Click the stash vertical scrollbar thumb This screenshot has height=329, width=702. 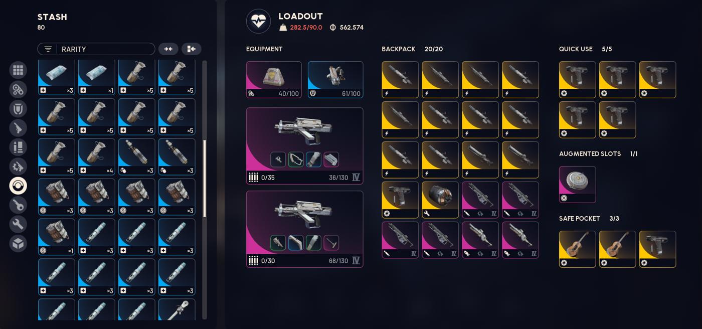pyautogui.click(x=205, y=179)
